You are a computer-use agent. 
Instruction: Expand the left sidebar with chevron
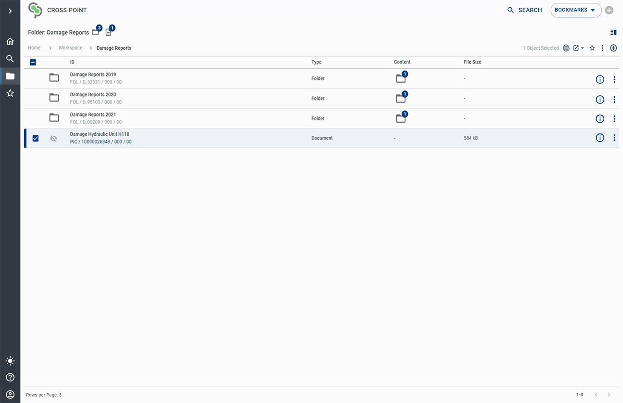[x=10, y=11]
